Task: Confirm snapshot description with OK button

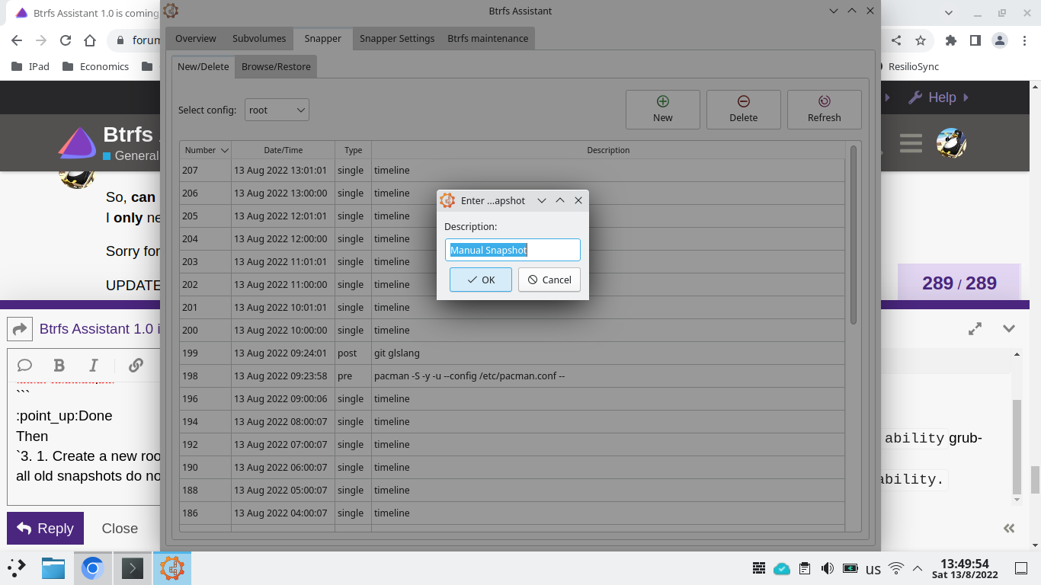Action: point(480,280)
